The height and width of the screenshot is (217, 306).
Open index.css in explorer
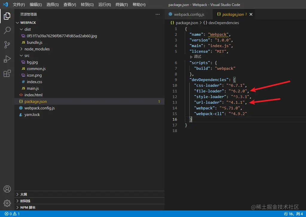(x=34, y=82)
